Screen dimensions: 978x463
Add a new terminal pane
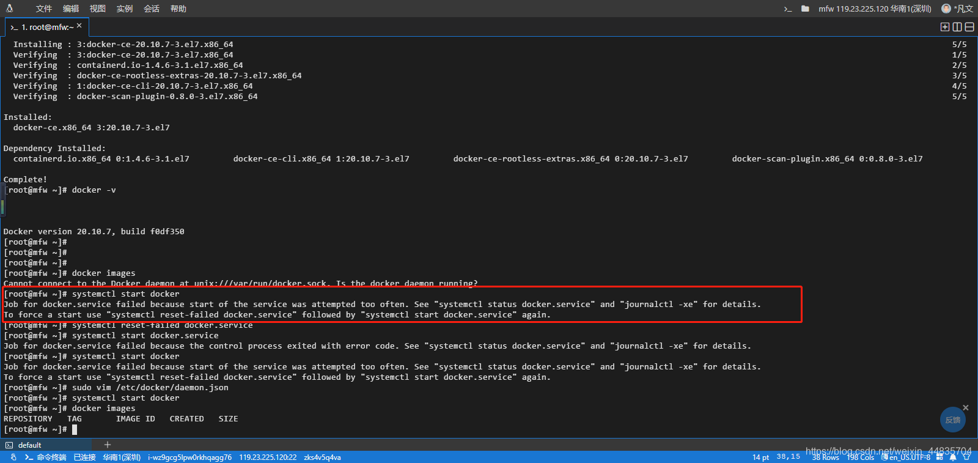[945, 27]
